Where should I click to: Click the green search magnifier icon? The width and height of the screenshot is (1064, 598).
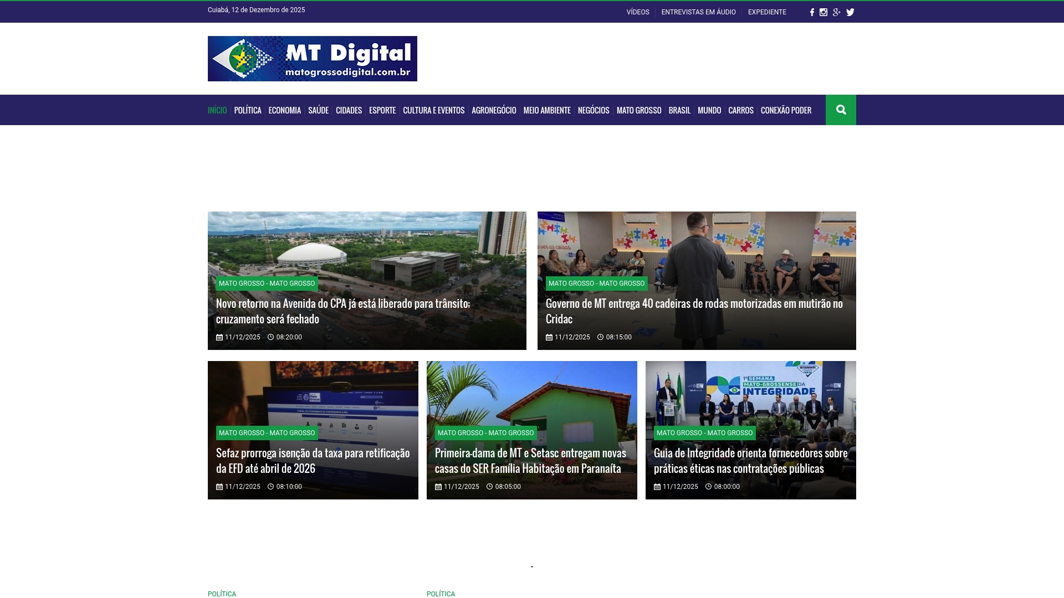841,110
